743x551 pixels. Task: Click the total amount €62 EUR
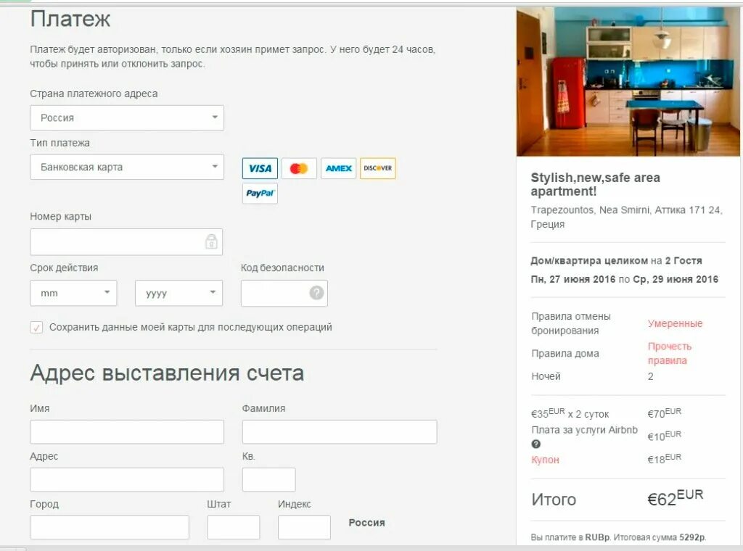point(676,499)
